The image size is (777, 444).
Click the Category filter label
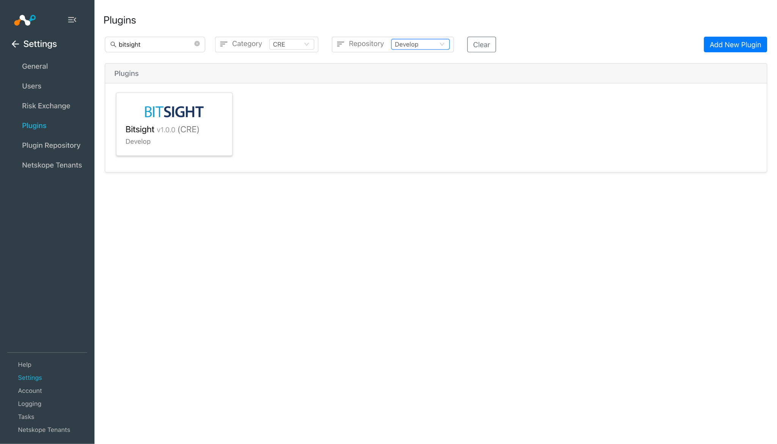click(247, 44)
